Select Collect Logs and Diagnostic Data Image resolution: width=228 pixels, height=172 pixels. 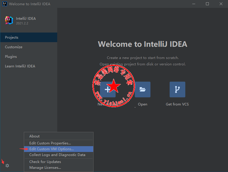click(59, 155)
